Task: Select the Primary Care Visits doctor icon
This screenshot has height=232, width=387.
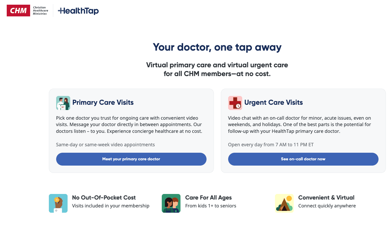Action: click(63, 103)
